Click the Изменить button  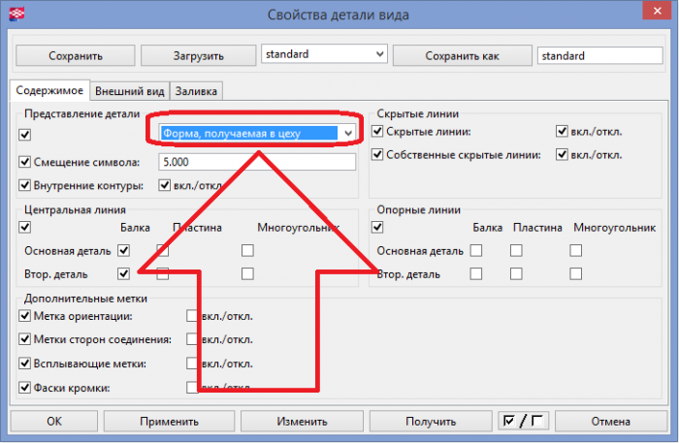tap(302, 422)
